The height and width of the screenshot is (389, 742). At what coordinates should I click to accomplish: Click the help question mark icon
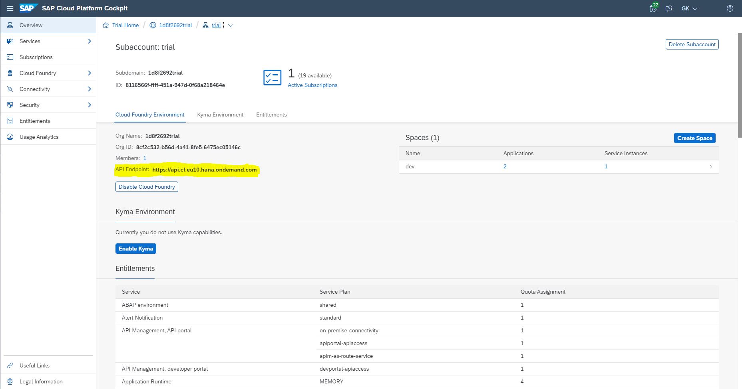730,8
